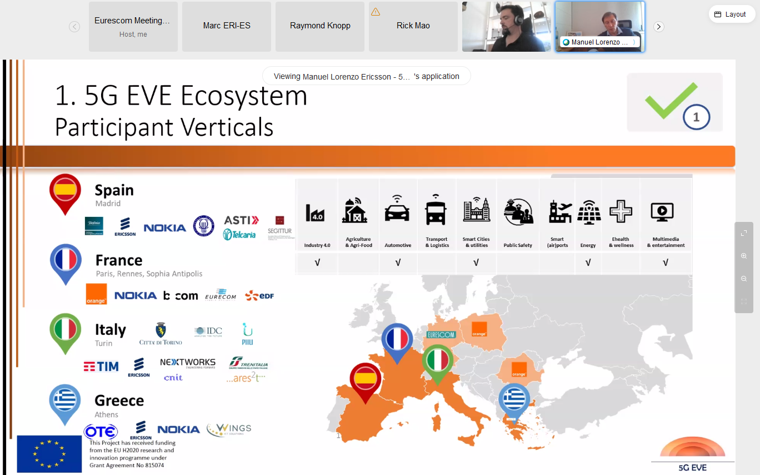Screen dimensions: 760x475
Task: Select the Eurescom Meeting host tile
Action: point(133,26)
